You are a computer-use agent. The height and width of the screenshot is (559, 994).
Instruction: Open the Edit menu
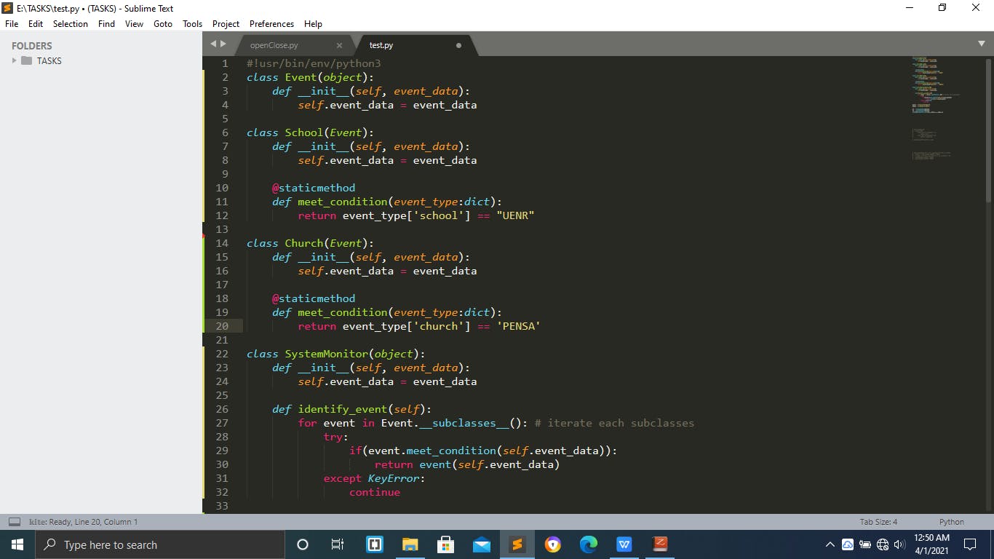(x=36, y=23)
